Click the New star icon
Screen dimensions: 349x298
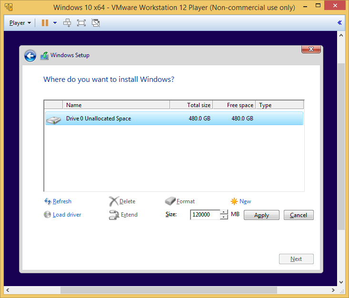234,201
